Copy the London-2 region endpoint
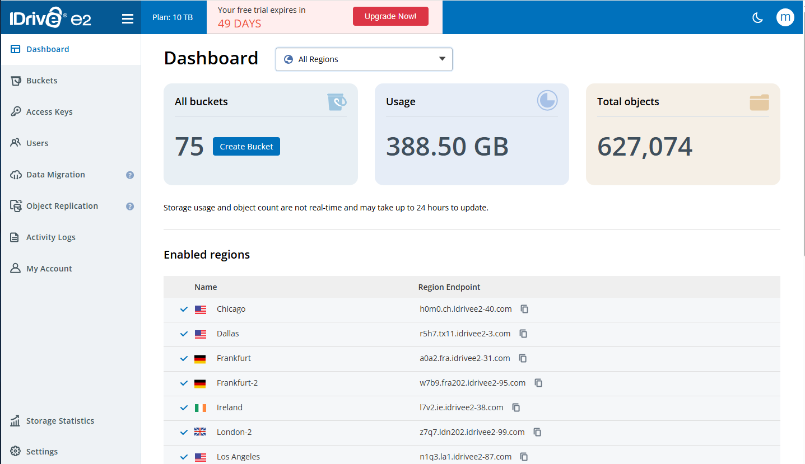Screen dimensions: 805x464 [x=537, y=432]
